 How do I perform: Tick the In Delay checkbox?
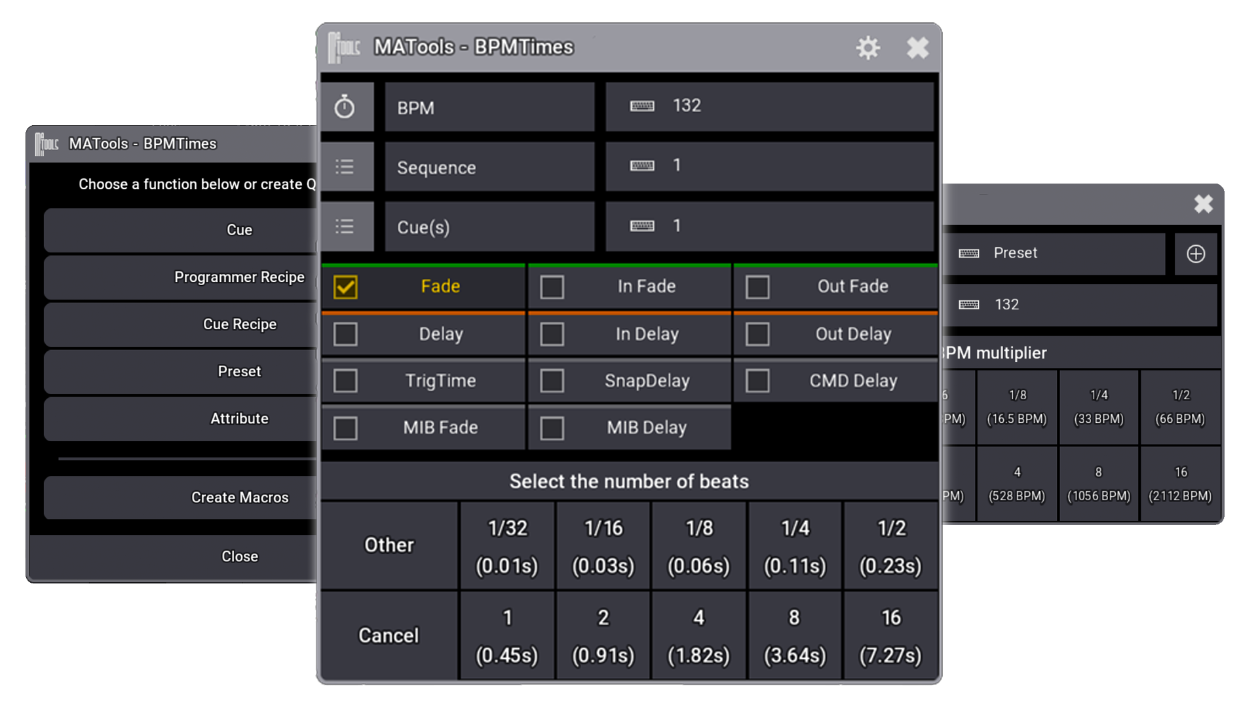coord(552,334)
